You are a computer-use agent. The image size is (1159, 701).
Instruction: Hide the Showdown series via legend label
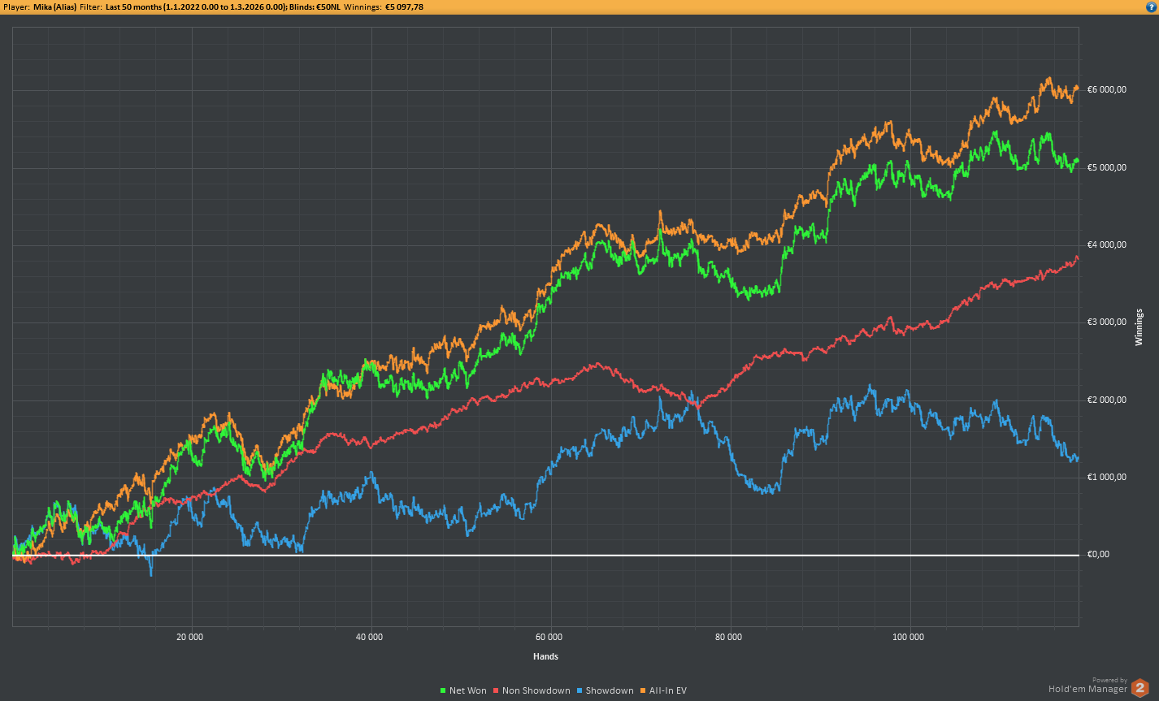point(609,691)
